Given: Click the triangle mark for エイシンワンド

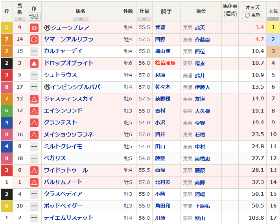Looking at the screenshot, I should click(x=34, y=111).
